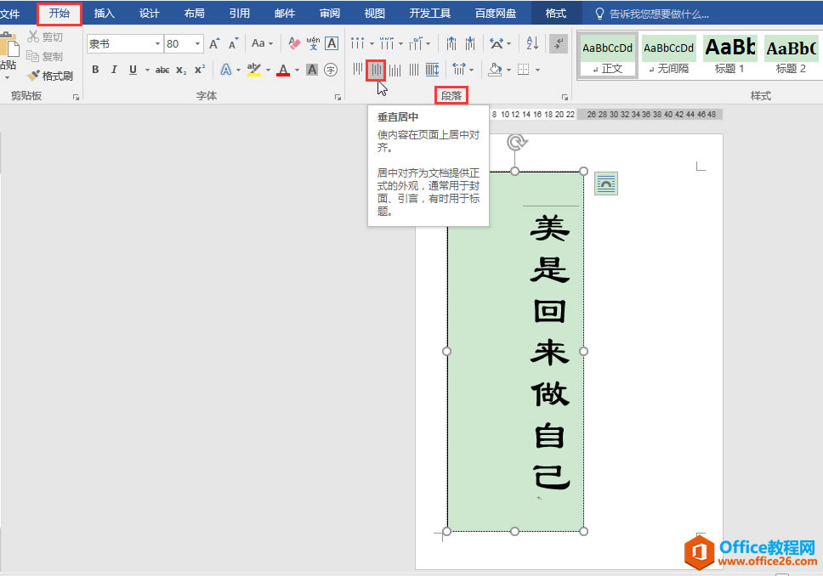The height and width of the screenshot is (576, 823).
Task: Click the Sort (A-Z) icon
Action: pyautogui.click(x=532, y=43)
